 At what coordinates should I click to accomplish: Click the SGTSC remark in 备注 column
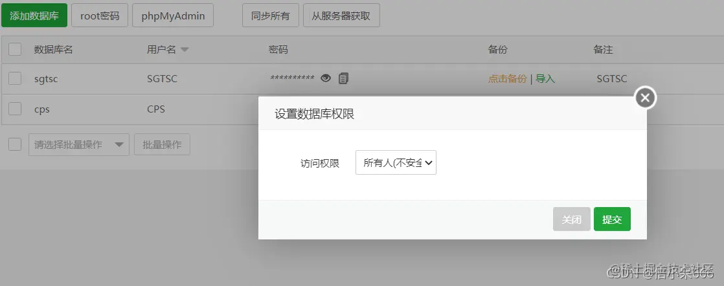click(612, 79)
